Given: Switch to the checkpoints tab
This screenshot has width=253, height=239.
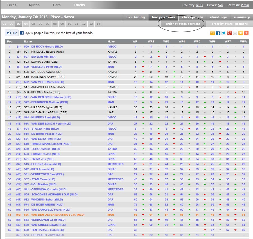Looking at the screenshot, I should [192, 17].
